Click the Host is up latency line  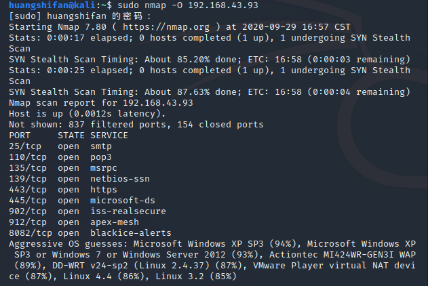click(x=87, y=114)
